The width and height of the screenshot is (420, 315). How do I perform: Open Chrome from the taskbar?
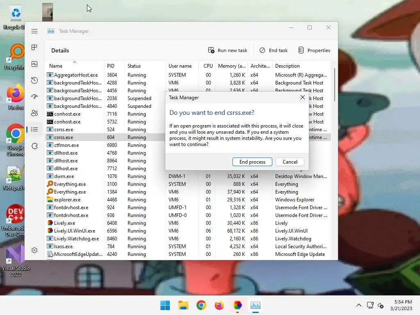201,305
